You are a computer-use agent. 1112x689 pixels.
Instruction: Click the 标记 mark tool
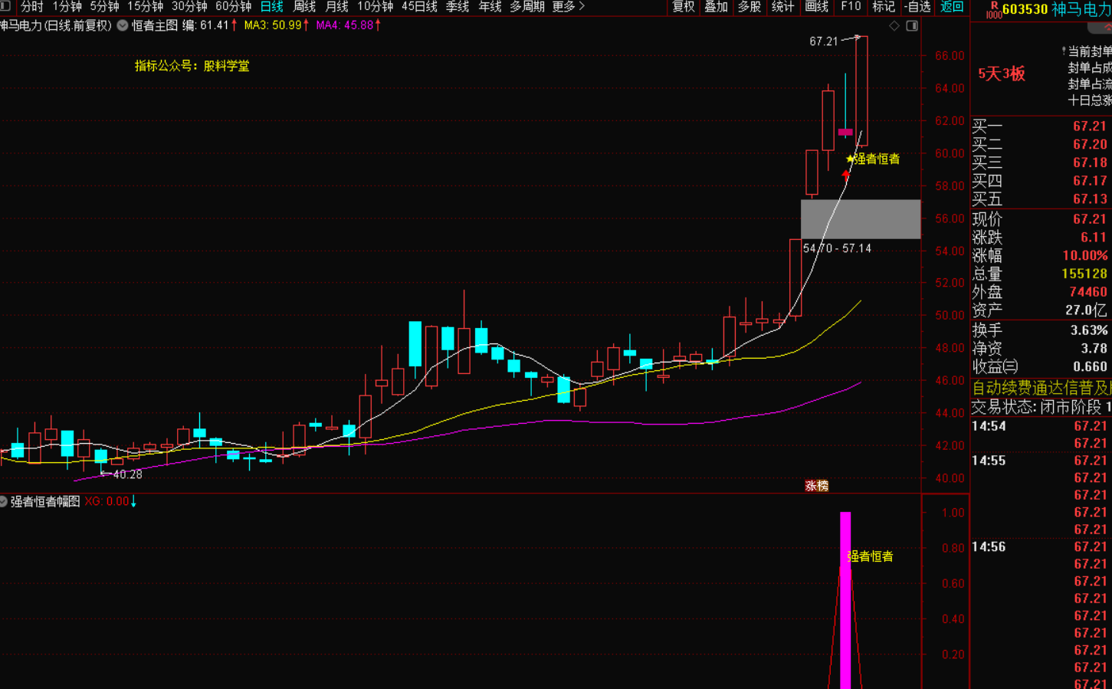coord(884,7)
